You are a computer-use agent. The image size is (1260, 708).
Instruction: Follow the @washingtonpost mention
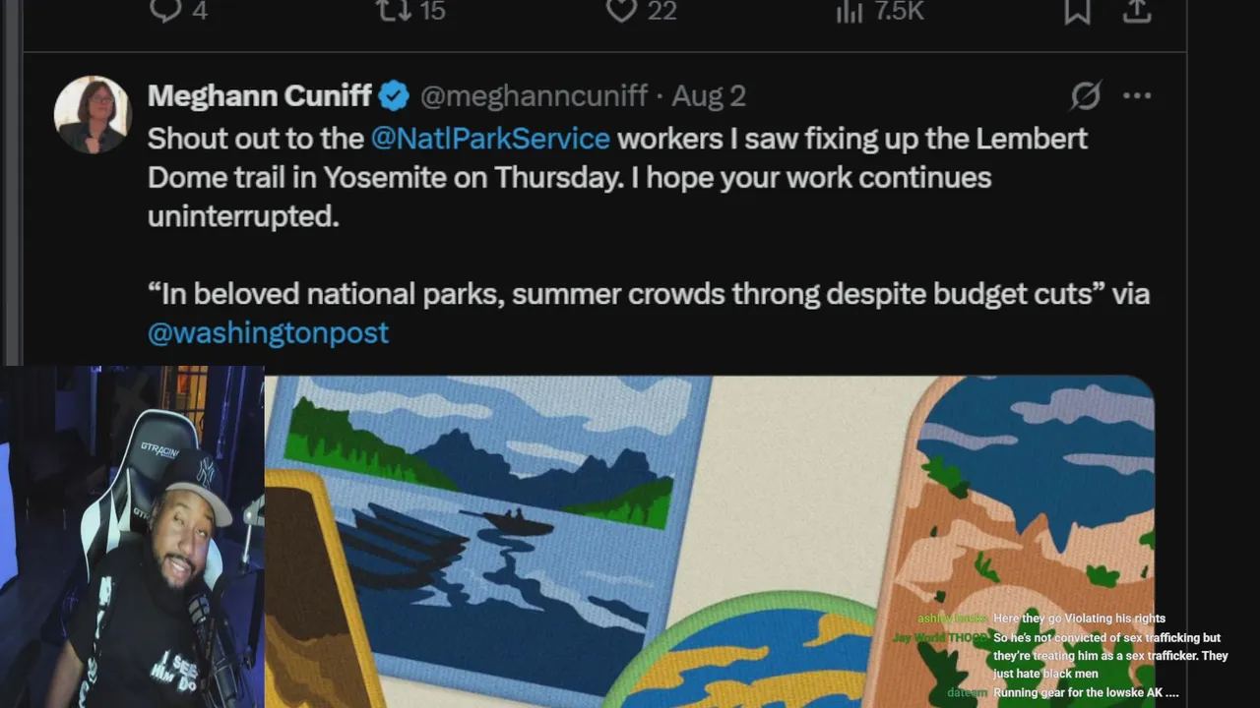(268, 332)
